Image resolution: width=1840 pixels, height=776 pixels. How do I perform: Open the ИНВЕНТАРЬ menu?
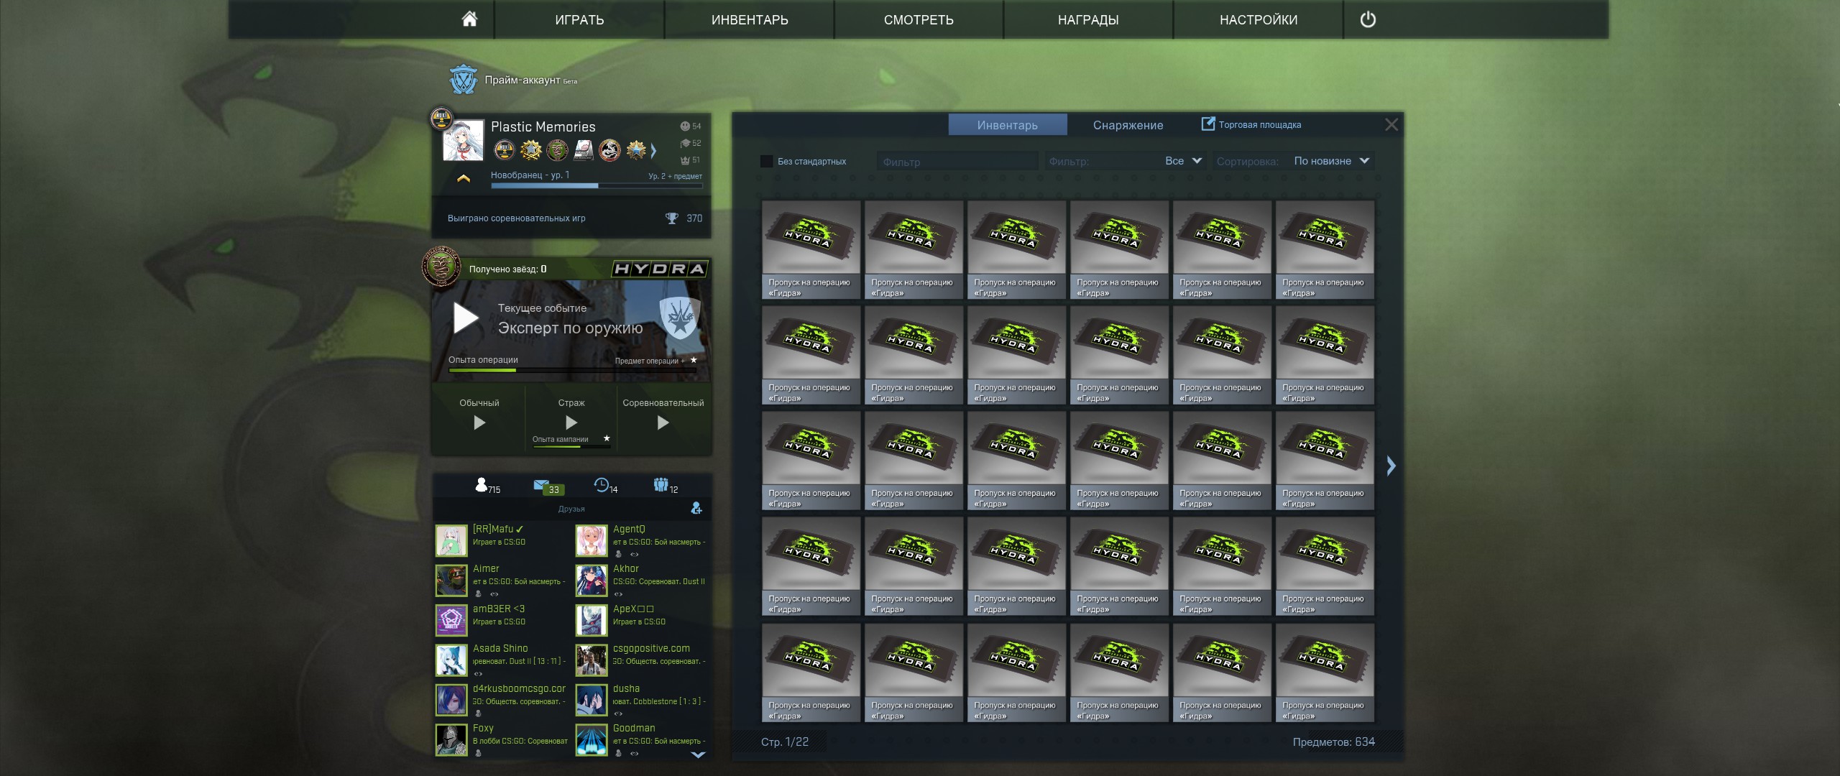(750, 19)
